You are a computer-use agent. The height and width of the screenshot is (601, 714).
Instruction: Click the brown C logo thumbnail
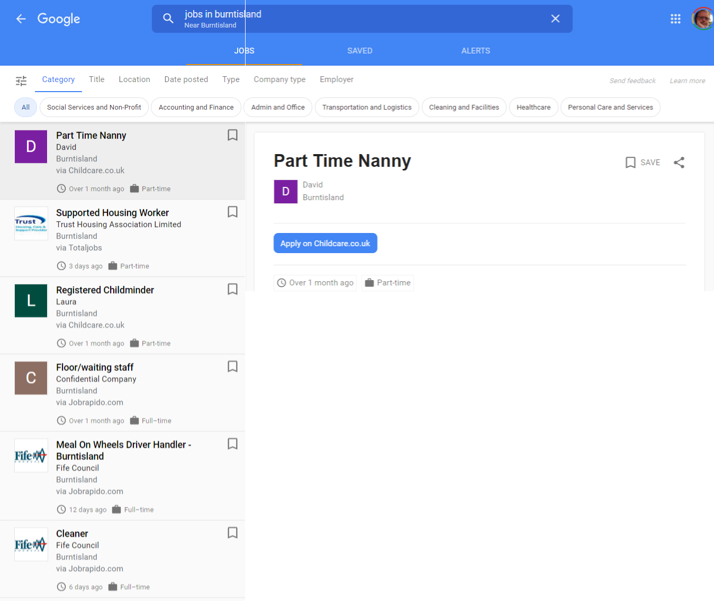click(31, 378)
